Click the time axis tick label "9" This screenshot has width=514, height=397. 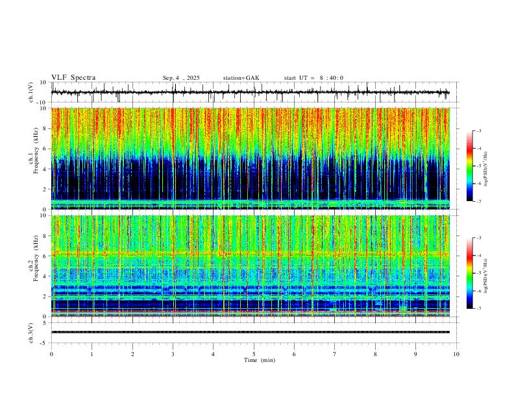tap(415, 354)
